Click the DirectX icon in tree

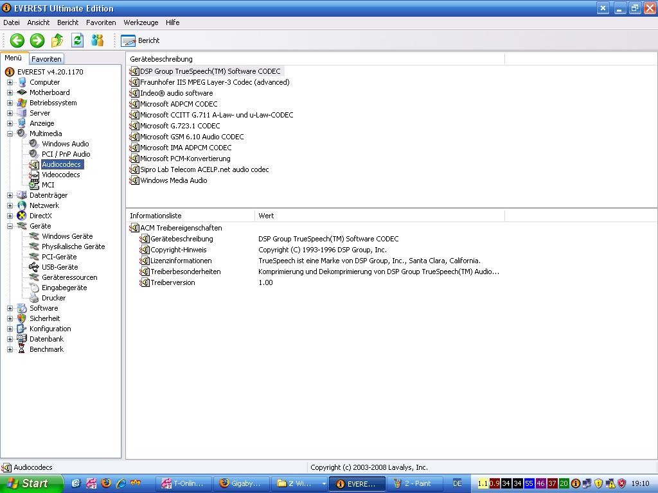pyautogui.click(x=22, y=216)
